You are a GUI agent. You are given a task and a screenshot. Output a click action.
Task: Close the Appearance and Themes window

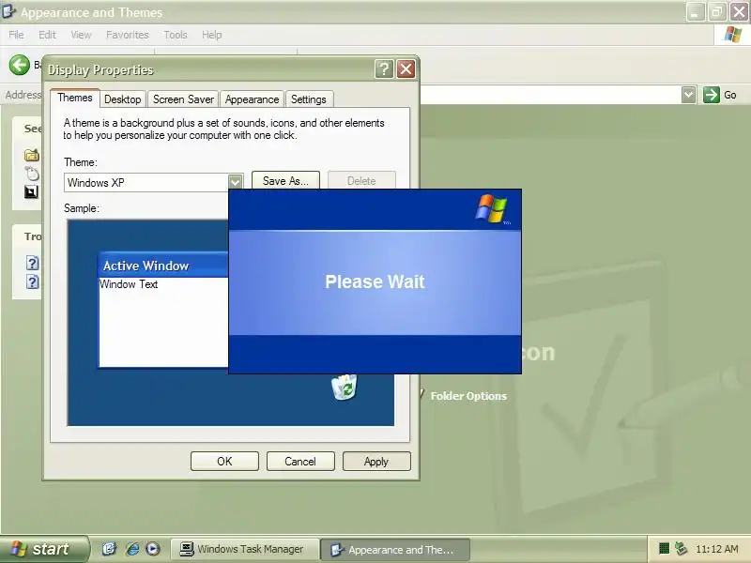click(x=739, y=12)
